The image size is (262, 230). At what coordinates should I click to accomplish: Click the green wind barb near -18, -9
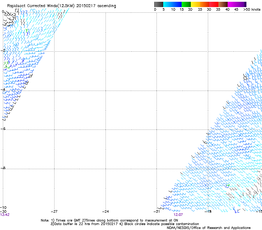(x=228, y=185)
